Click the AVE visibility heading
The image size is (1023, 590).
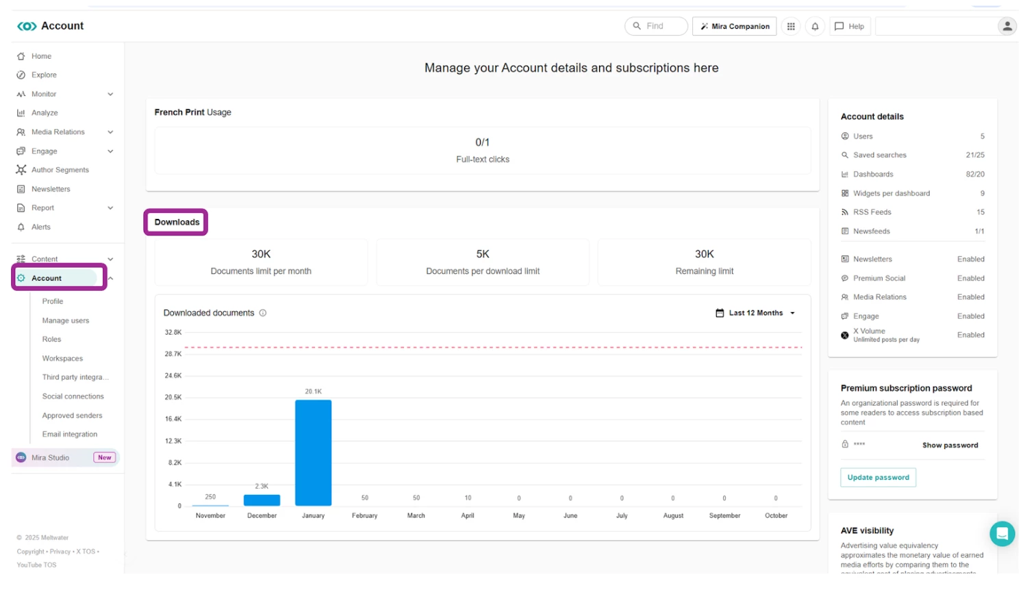click(x=867, y=531)
